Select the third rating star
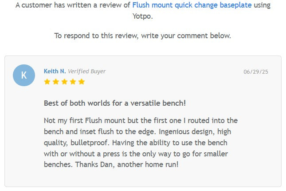 [x=64, y=82]
